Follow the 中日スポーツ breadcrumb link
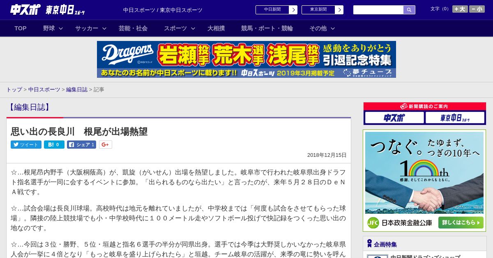The image size is (493, 258). click(44, 89)
